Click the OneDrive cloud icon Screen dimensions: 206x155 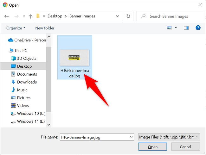pyautogui.click(x=11, y=40)
